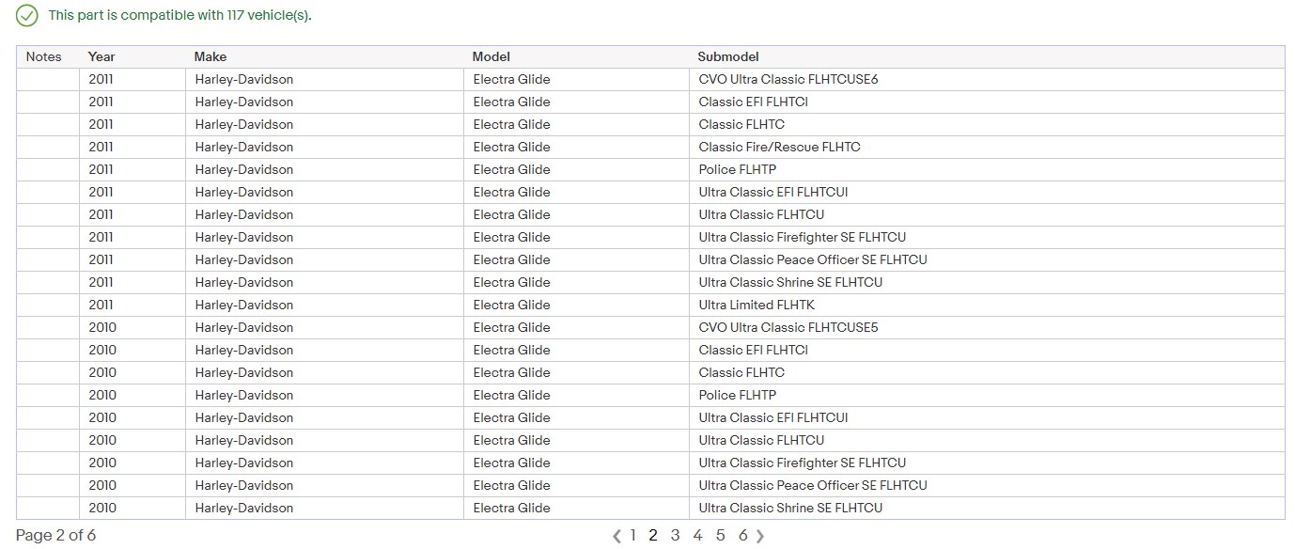This screenshot has width=1295, height=549.
Task: Open page 1 of results
Action: pos(632,535)
